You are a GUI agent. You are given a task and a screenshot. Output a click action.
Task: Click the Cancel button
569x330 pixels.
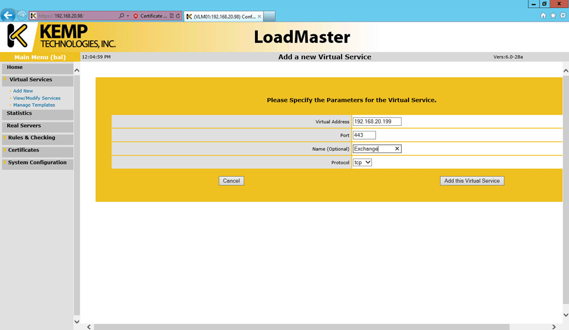pos(231,181)
